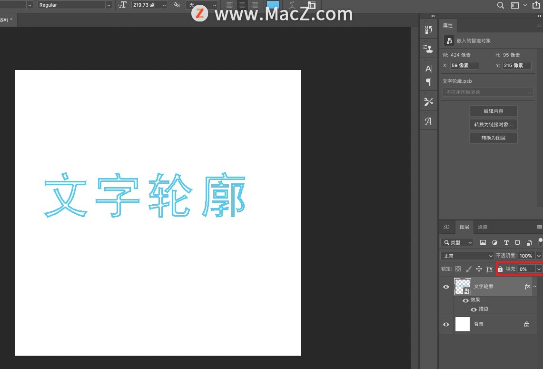Open the Tool Presets panel icon
Screen dimensions: 543x369
point(429,102)
